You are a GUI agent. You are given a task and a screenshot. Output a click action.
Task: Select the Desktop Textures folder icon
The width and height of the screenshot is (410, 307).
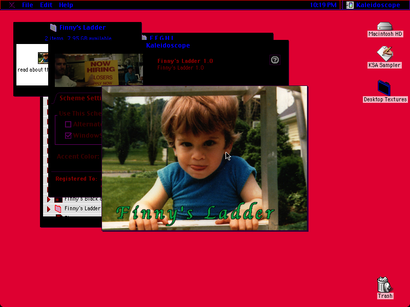[x=384, y=87]
